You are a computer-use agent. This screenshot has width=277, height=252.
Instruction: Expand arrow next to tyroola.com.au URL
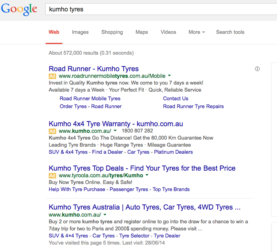[147, 175]
